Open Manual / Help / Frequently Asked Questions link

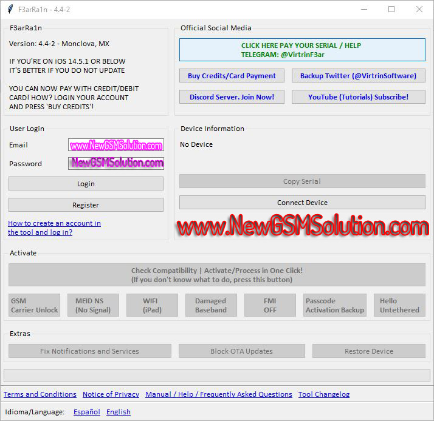(219, 394)
